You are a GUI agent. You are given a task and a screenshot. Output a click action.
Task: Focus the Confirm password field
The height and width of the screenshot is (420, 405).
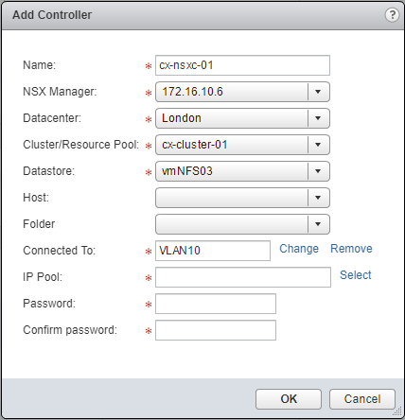pyautogui.click(x=216, y=330)
